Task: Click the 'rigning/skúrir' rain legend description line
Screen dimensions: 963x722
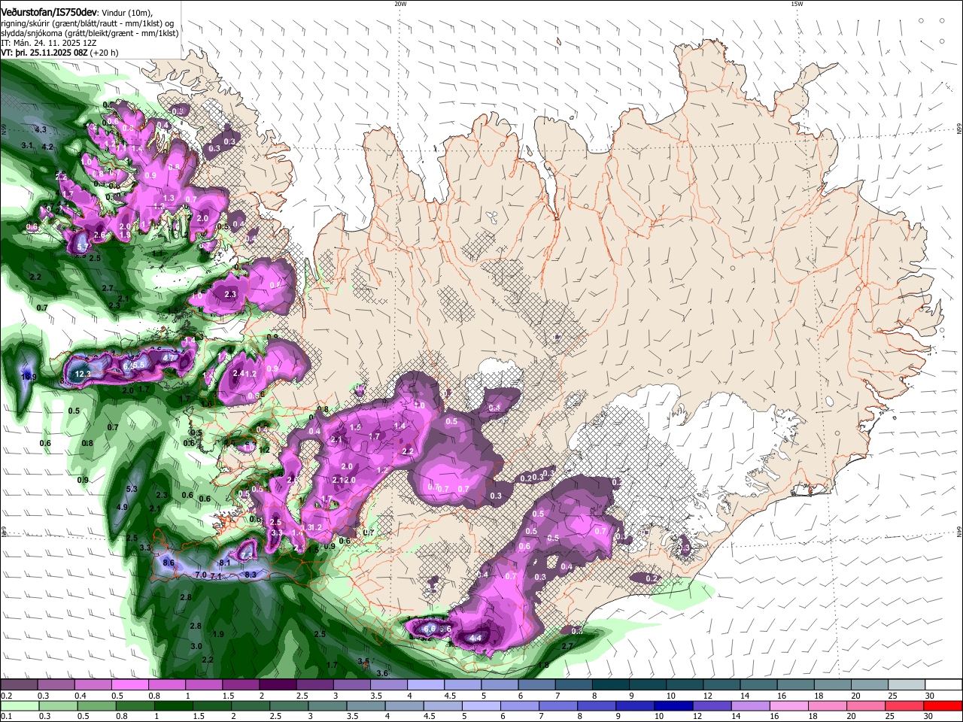Action: tap(88, 23)
